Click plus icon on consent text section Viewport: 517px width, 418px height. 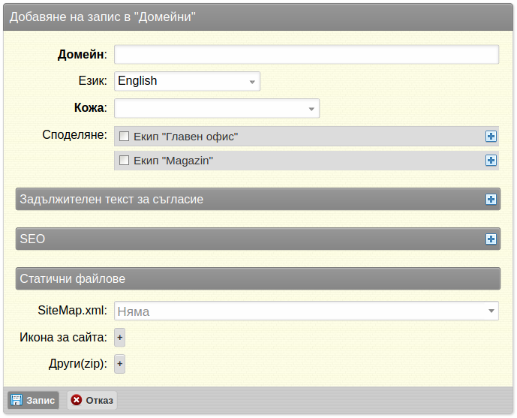[x=491, y=200]
